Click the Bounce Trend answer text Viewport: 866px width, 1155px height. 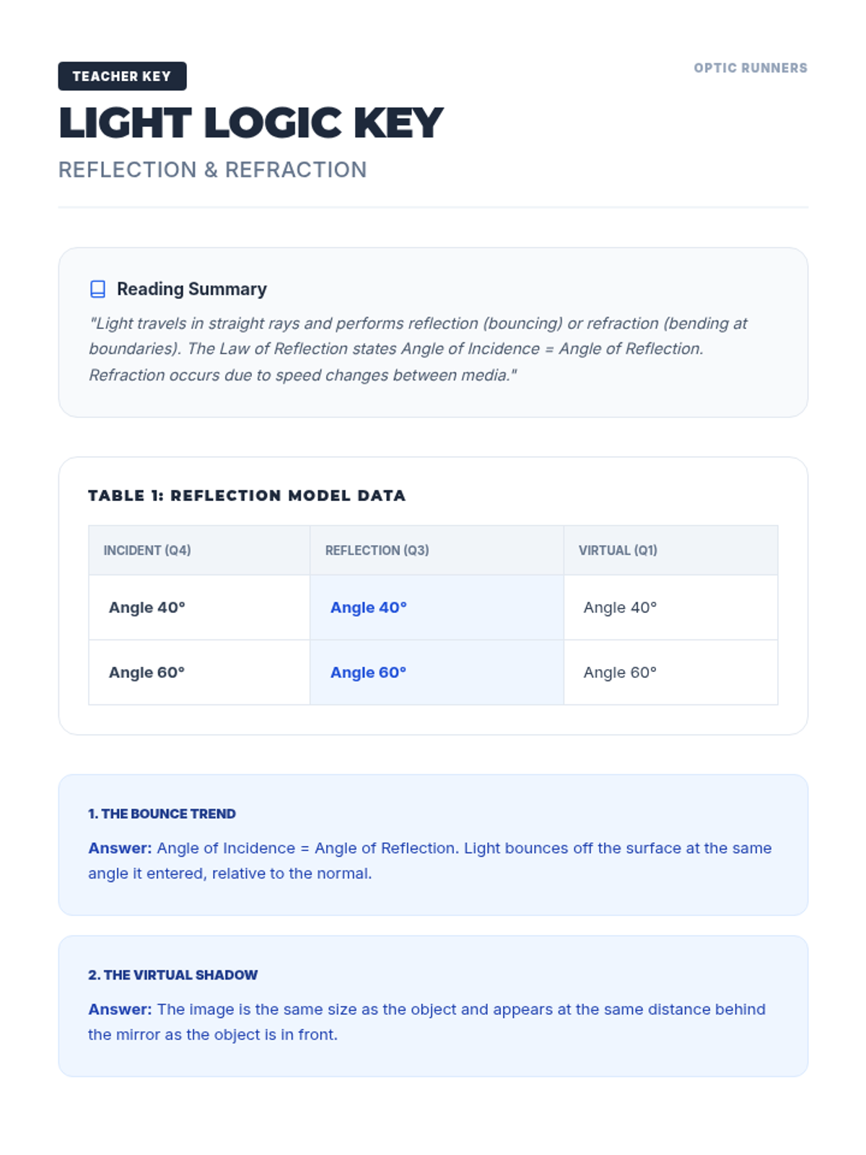click(x=430, y=860)
